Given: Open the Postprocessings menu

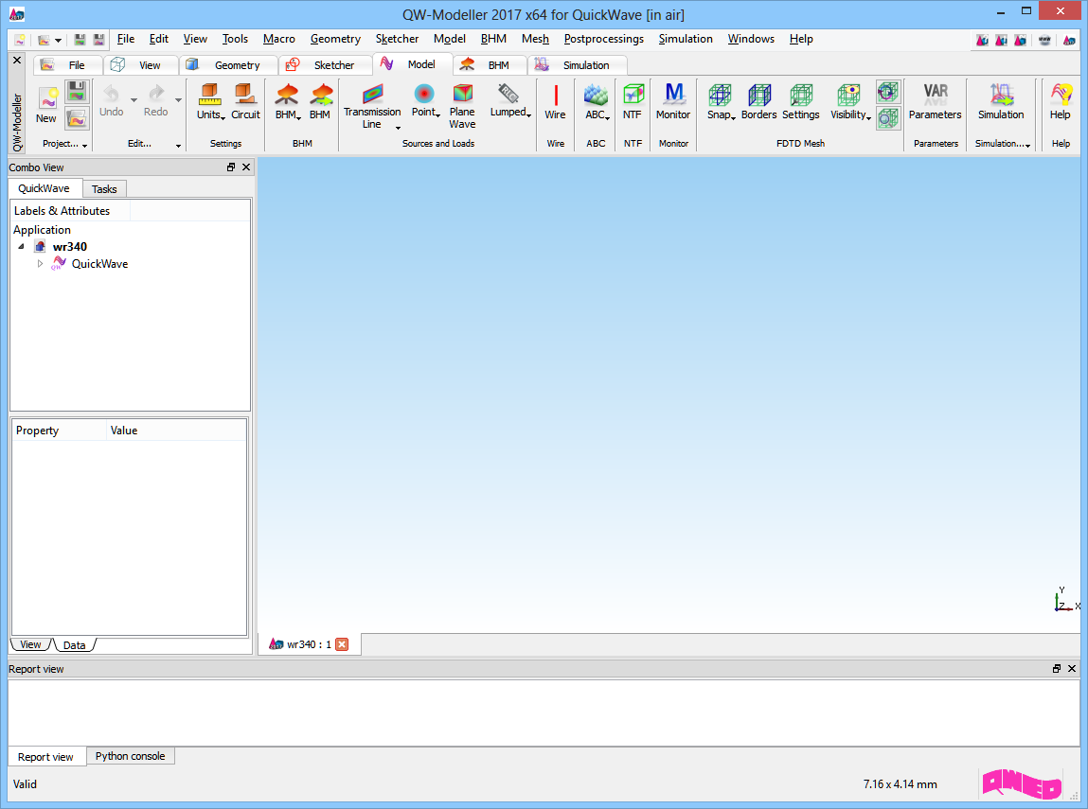Looking at the screenshot, I should pyautogui.click(x=604, y=39).
